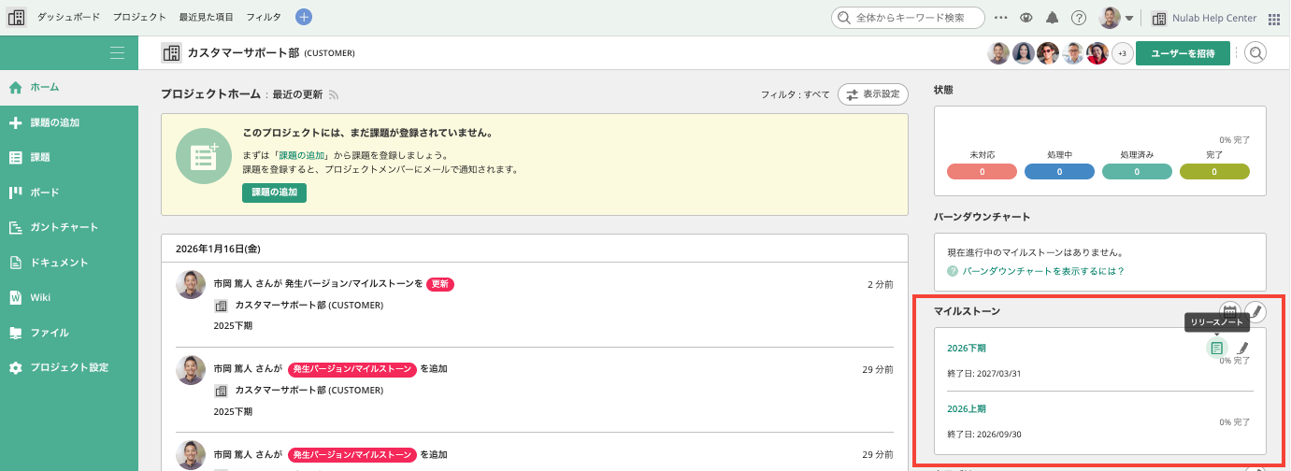Open the three-dots more options menu
Viewport: 1291px width, 471px height.
point(1001,17)
